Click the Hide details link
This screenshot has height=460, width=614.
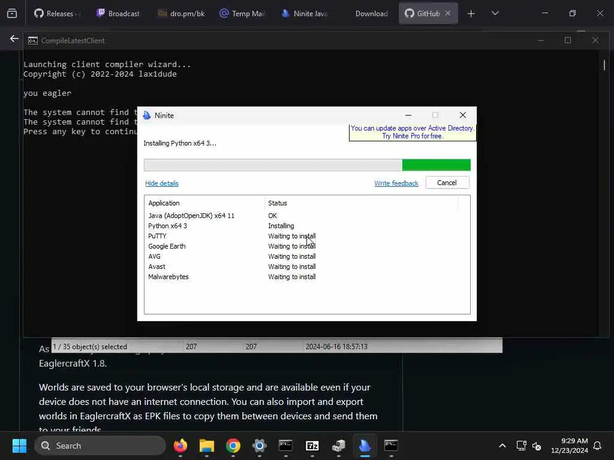pyautogui.click(x=162, y=183)
